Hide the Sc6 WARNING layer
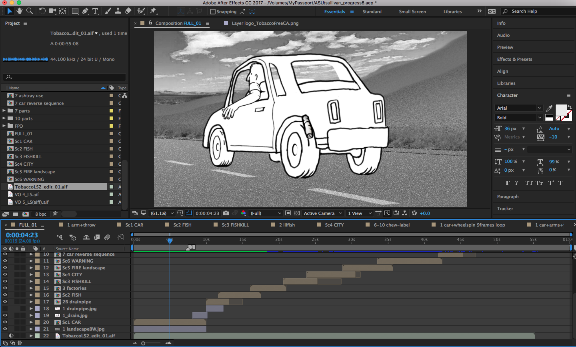This screenshot has width=576, height=347. pos(5,261)
